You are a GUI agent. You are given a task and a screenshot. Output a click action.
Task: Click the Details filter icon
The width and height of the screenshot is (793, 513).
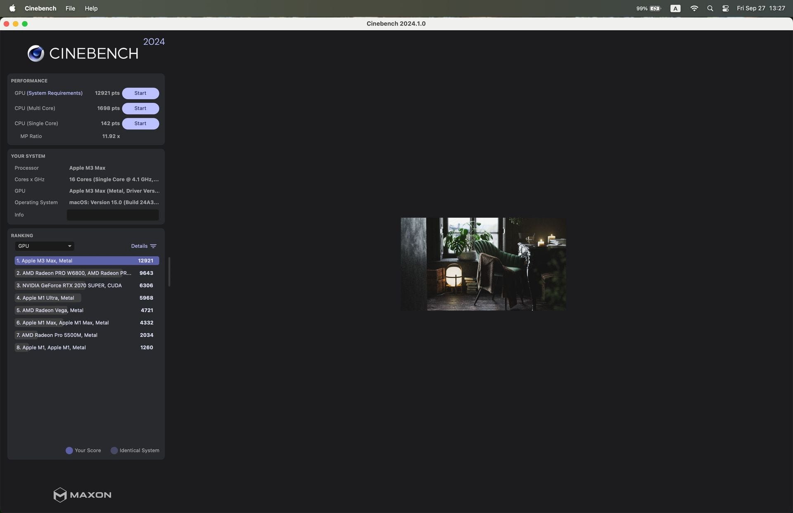point(153,246)
